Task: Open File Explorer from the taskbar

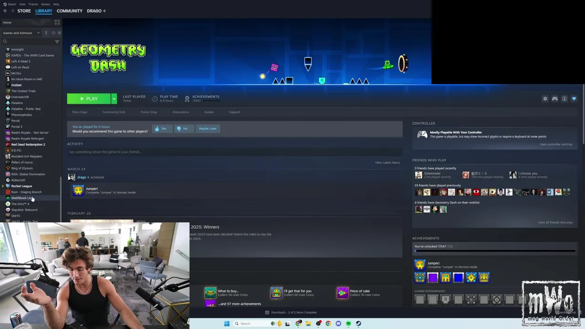Action: tap(308, 324)
